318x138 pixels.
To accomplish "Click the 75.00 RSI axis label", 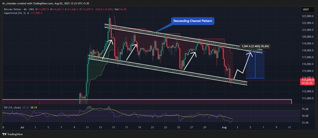I will click(305, 109).
